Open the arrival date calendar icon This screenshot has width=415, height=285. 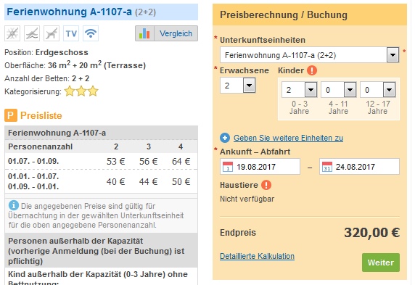tap(228, 167)
